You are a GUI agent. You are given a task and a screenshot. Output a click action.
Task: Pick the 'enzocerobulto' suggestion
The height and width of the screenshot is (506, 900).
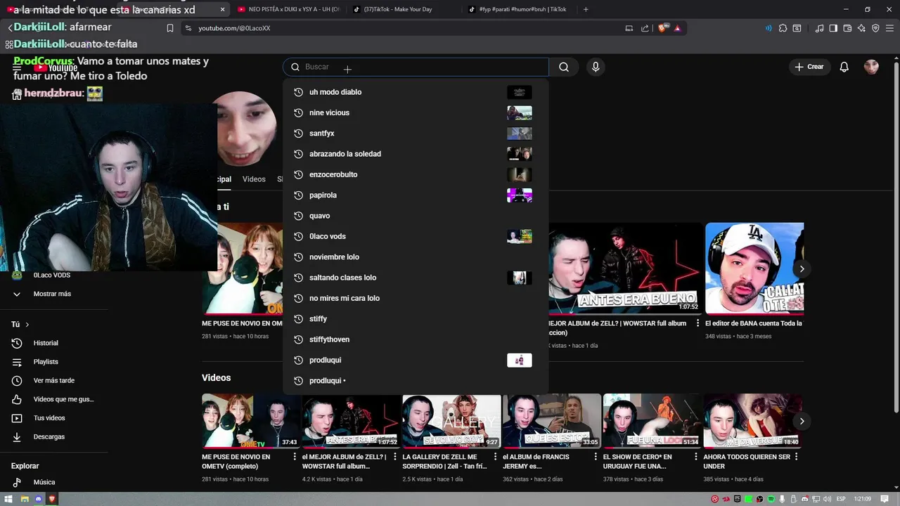pyautogui.click(x=416, y=174)
